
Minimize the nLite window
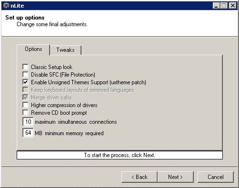click(216, 6)
